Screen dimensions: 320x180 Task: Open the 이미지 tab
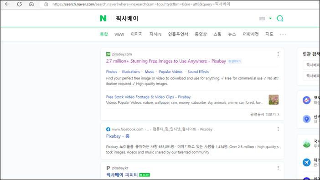[137, 34]
